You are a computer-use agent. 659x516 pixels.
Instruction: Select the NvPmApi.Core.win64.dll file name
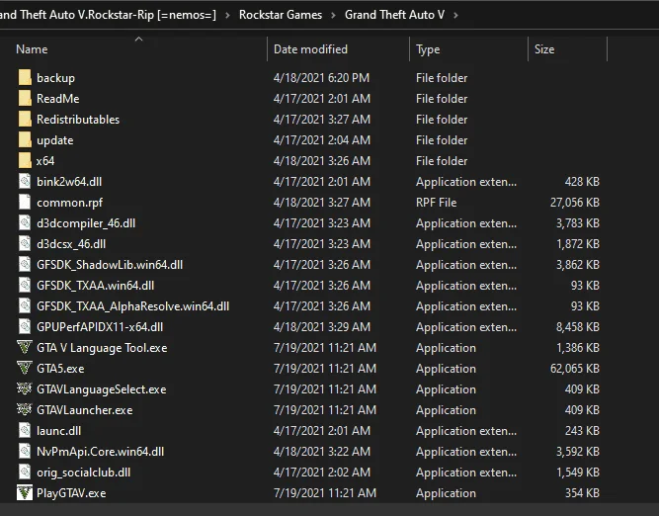point(100,452)
